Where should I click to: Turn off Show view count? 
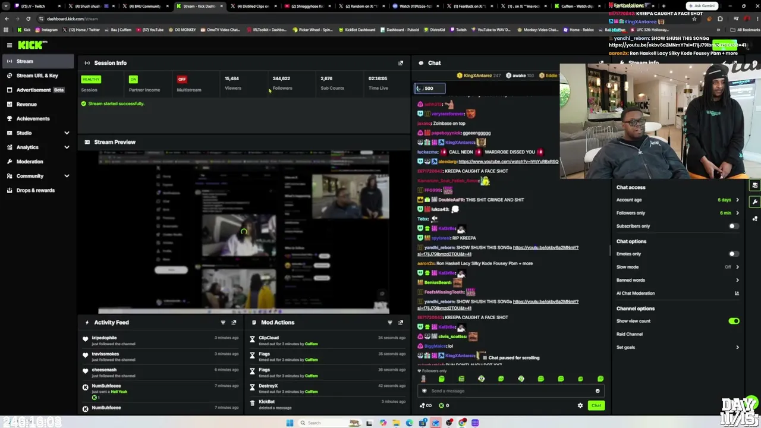tap(734, 321)
